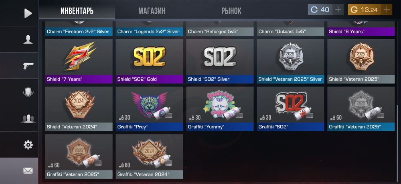Open the friends group icon
The image size is (401, 184).
(28, 118)
